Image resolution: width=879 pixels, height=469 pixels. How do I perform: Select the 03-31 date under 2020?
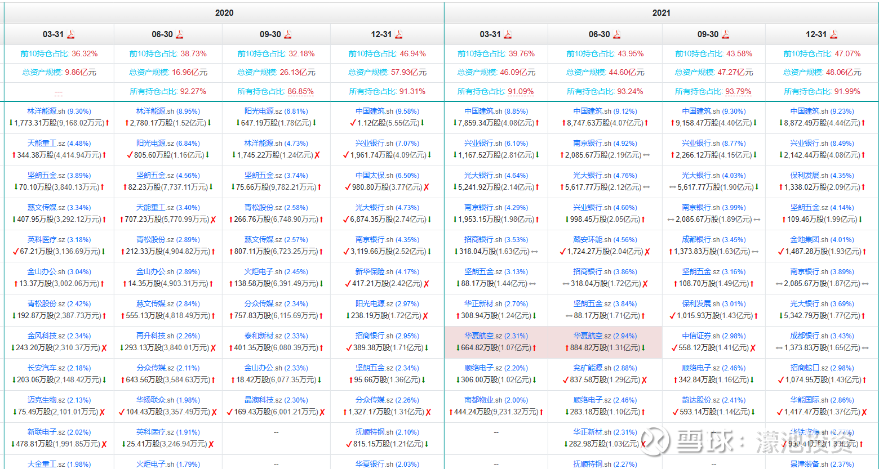(53, 34)
